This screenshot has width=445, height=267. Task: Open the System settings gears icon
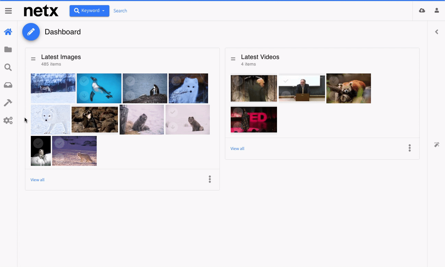click(x=8, y=121)
